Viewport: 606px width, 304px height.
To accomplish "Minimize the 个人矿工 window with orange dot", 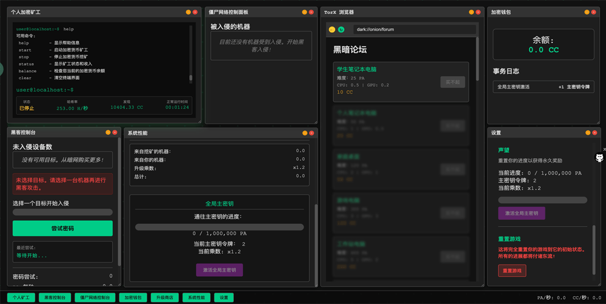I will coord(188,12).
